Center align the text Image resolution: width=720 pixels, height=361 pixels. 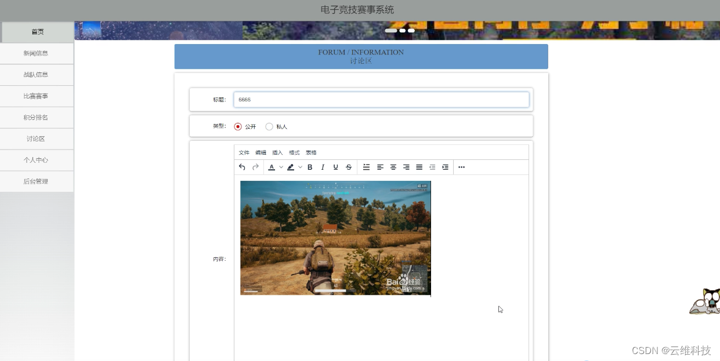coord(393,167)
